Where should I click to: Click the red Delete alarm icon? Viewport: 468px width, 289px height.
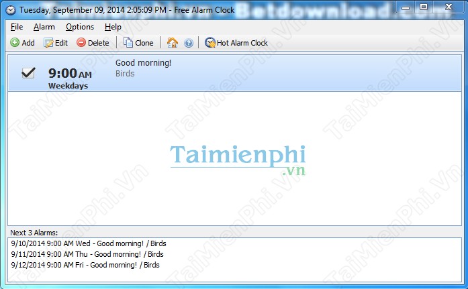(81, 43)
